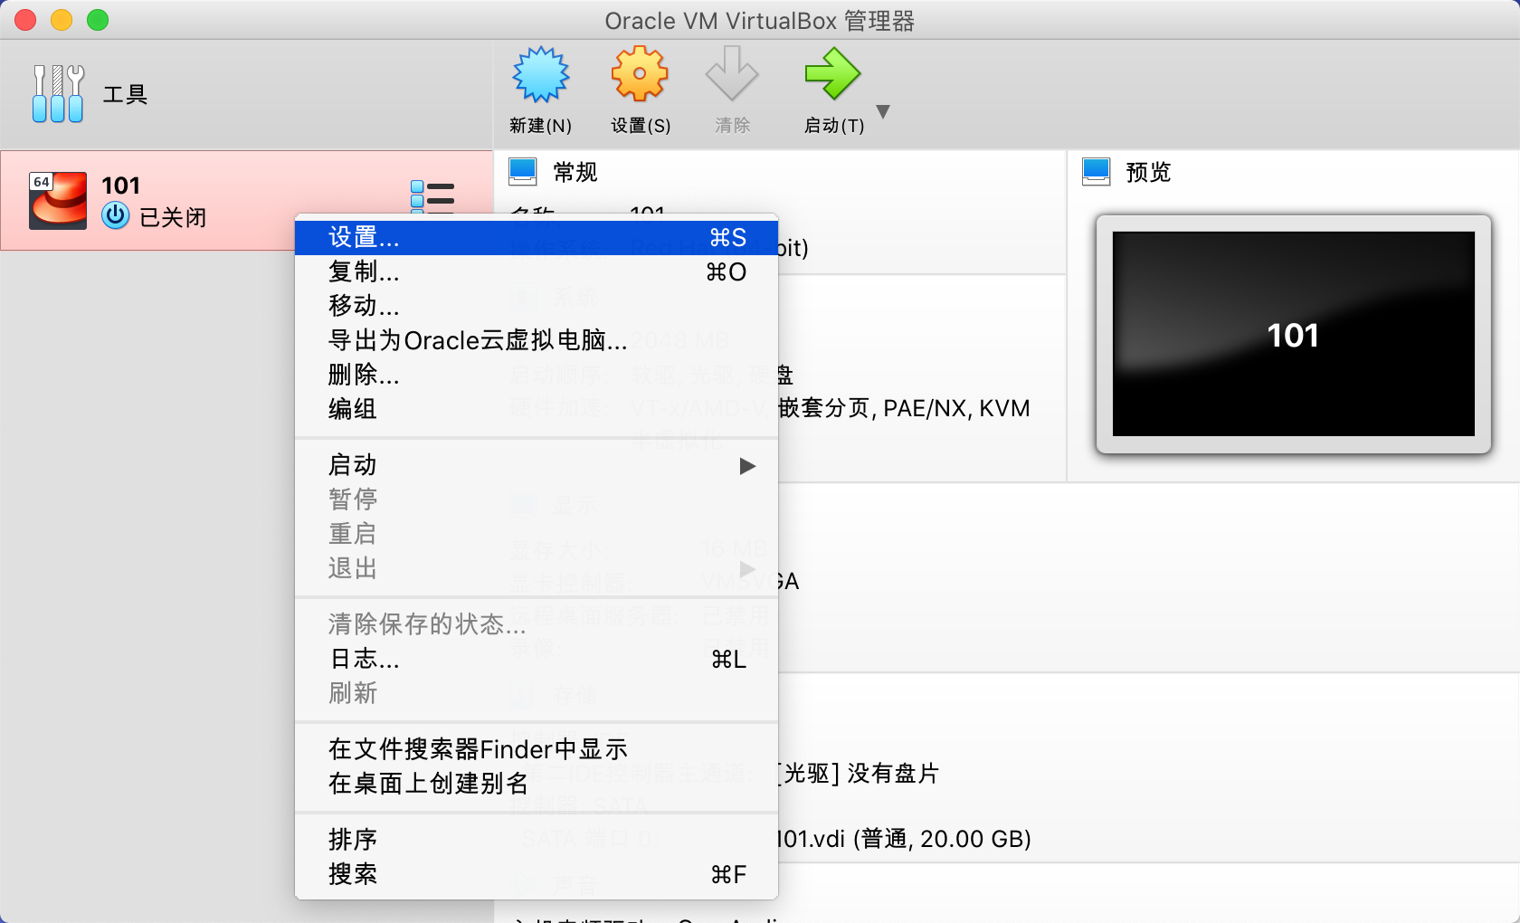Screen dimensions: 1520x923
Task: Click the green zoom window button
Action: click(98, 20)
